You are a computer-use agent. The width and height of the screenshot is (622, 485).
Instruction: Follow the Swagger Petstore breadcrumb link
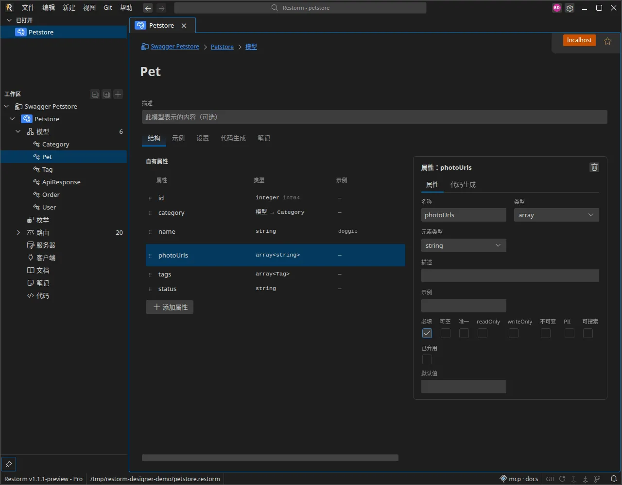[175, 47]
